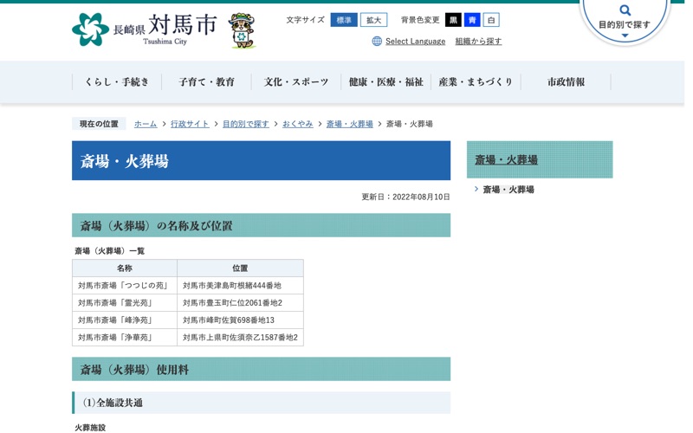Click the table caption 斎場(火葬場)一覧

pos(109,251)
